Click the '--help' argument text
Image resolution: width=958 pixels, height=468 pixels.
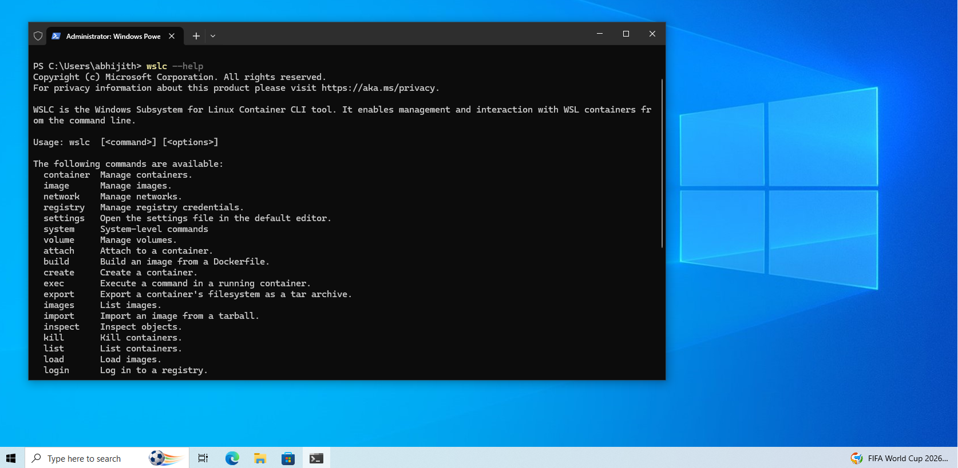(188, 66)
